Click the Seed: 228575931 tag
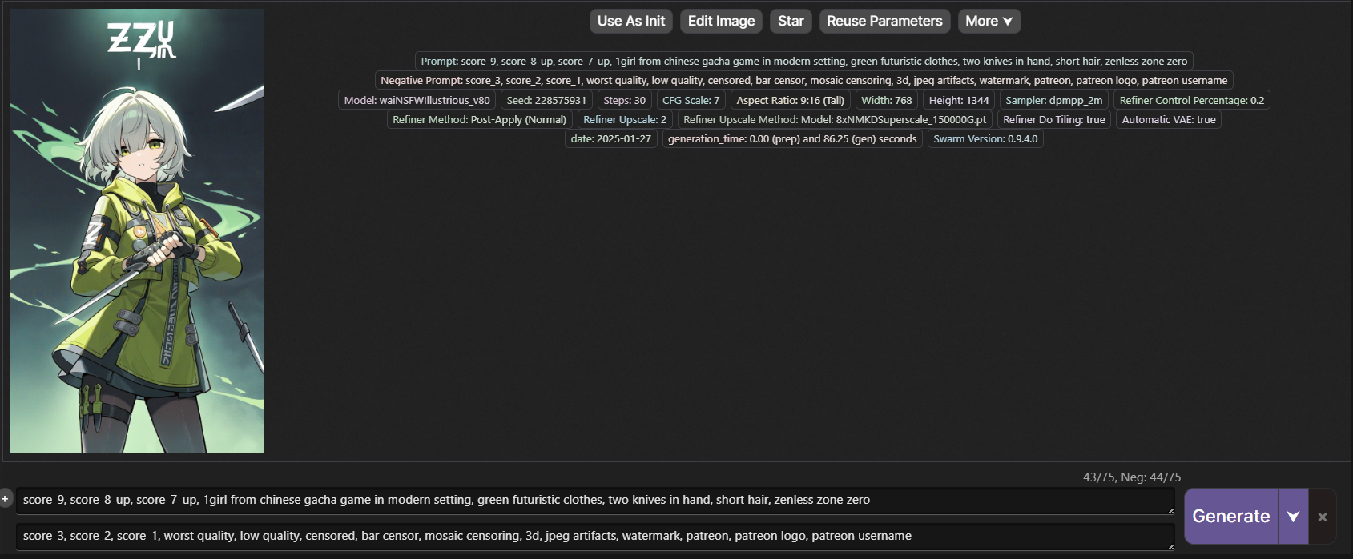 [546, 100]
